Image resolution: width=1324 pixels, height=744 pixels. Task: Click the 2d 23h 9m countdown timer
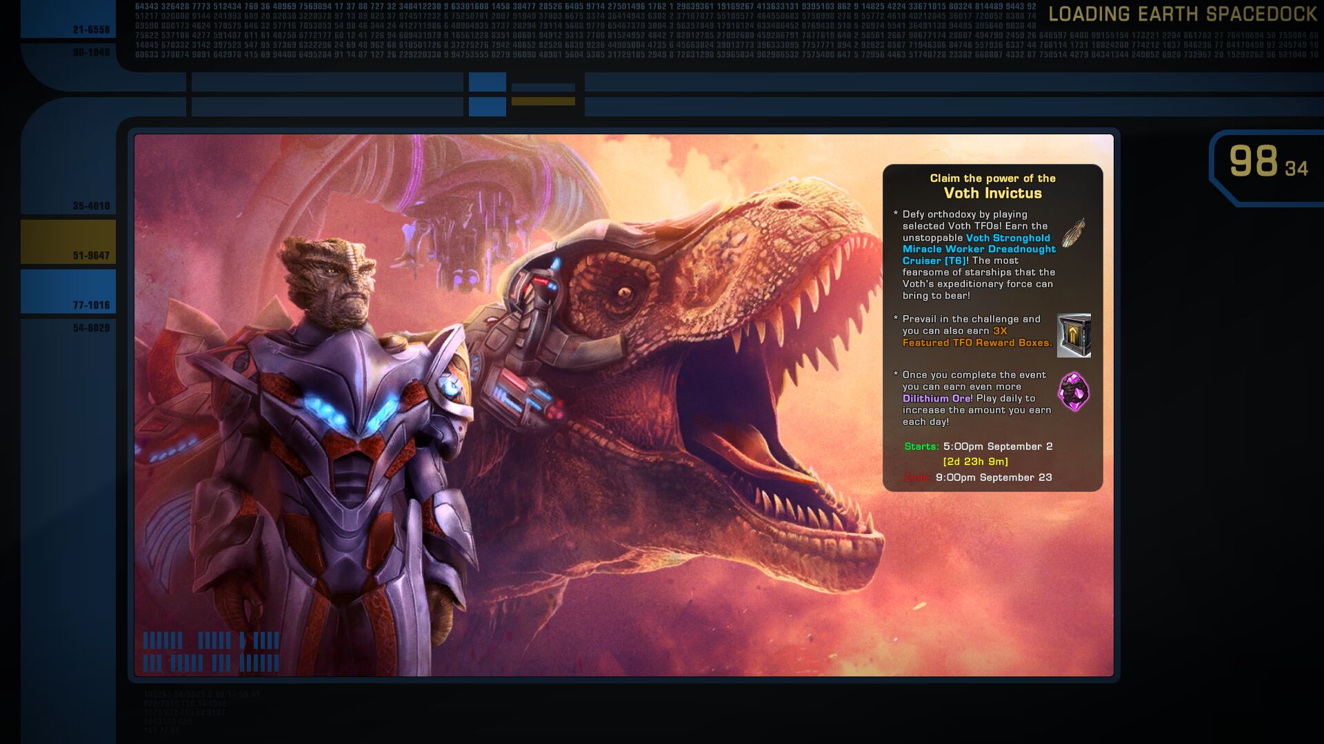point(975,462)
